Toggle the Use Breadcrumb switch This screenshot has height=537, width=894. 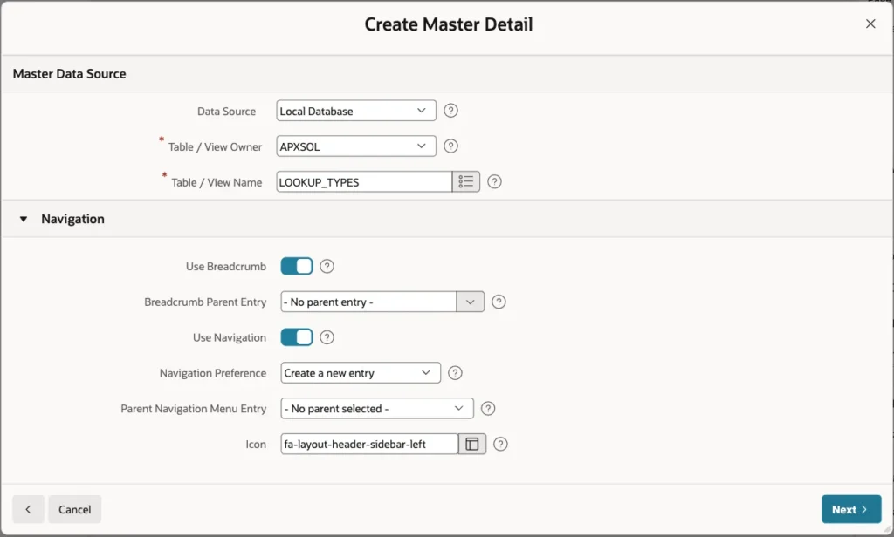tap(297, 266)
